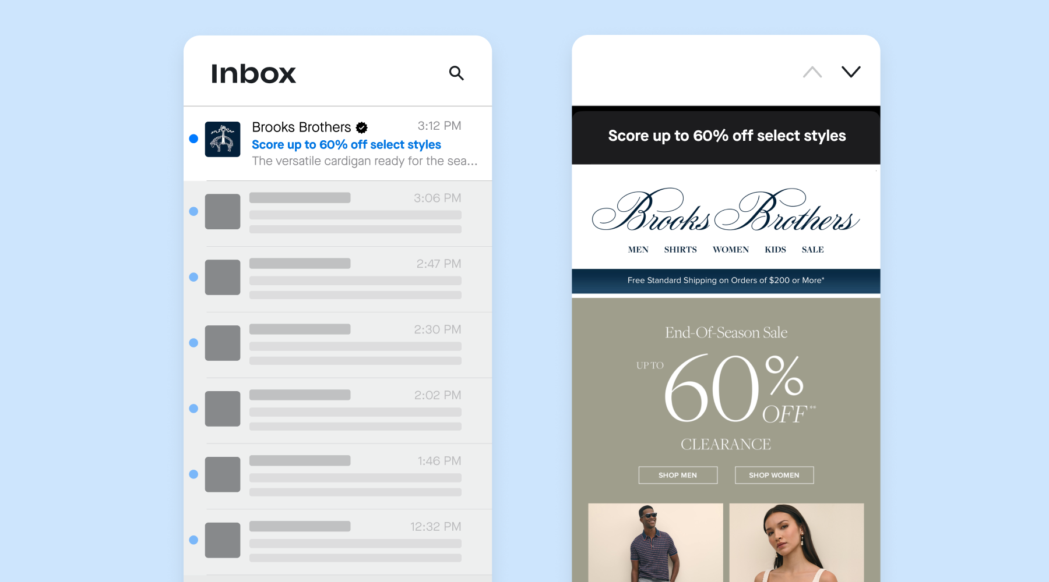Viewport: 1049px width, 582px height.
Task: Click the gray thumbnail of the 3:06 PM email
Action: click(222, 211)
